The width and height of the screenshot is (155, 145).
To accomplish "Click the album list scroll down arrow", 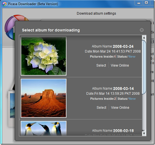I will click(x=144, y=133).
